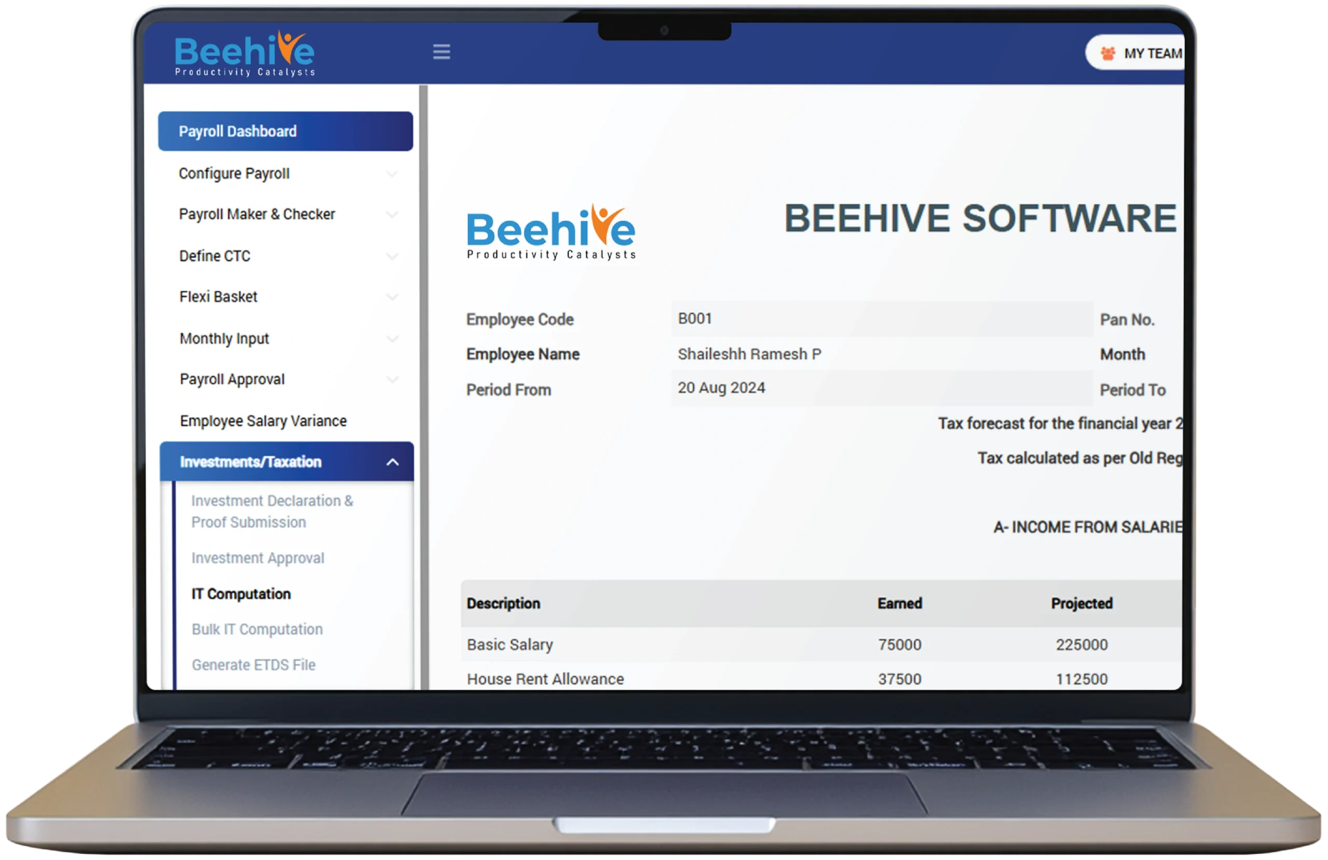Image resolution: width=1328 pixels, height=860 pixels.
Task: Open Employee Salary Variance
Action: [263, 421]
